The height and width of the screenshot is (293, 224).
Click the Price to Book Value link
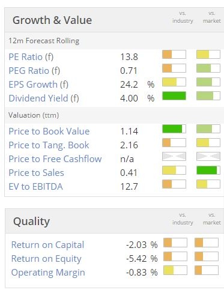click(x=49, y=131)
